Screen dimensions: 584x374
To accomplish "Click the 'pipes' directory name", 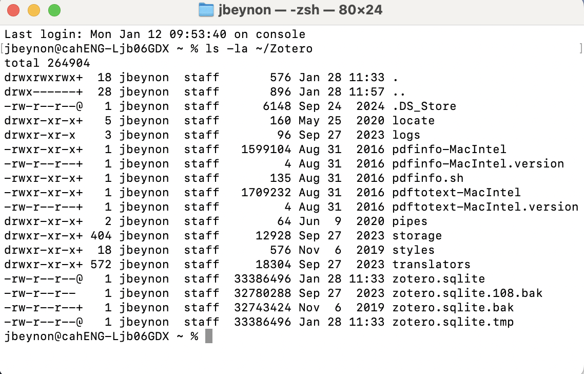I will coord(410,221).
